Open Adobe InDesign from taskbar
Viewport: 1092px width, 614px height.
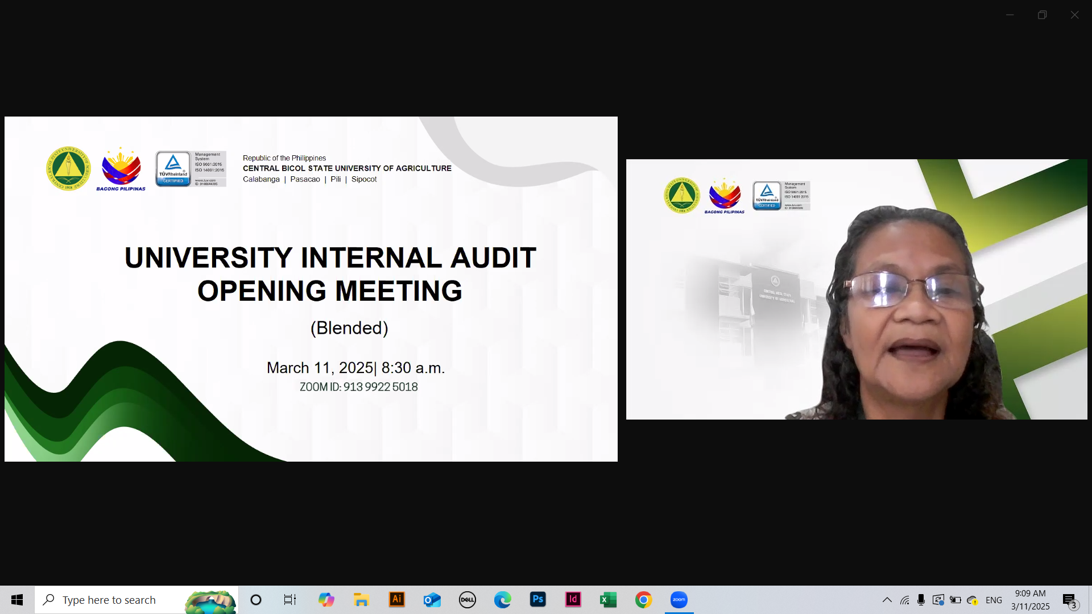573,600
